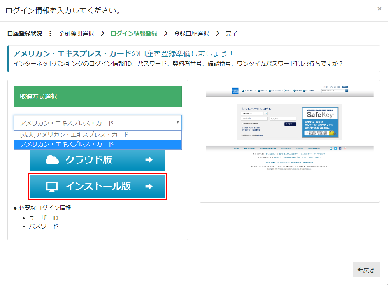
Task: Select the 完了 step
Action: tap(232, 33)
